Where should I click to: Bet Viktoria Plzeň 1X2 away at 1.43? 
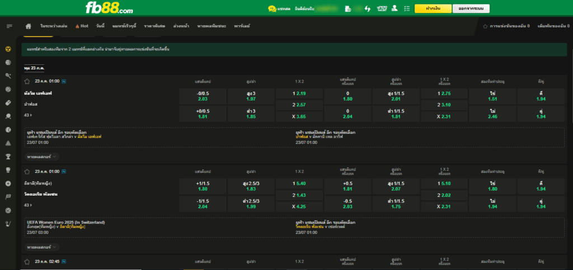click(299, 195)
